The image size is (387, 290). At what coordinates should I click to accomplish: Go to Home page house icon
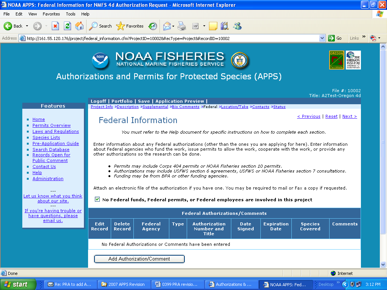pyautogui.click(x=79, y=26)
